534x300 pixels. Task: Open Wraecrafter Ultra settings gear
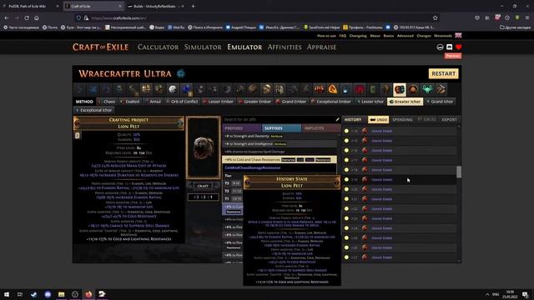[x=180, y=73]
